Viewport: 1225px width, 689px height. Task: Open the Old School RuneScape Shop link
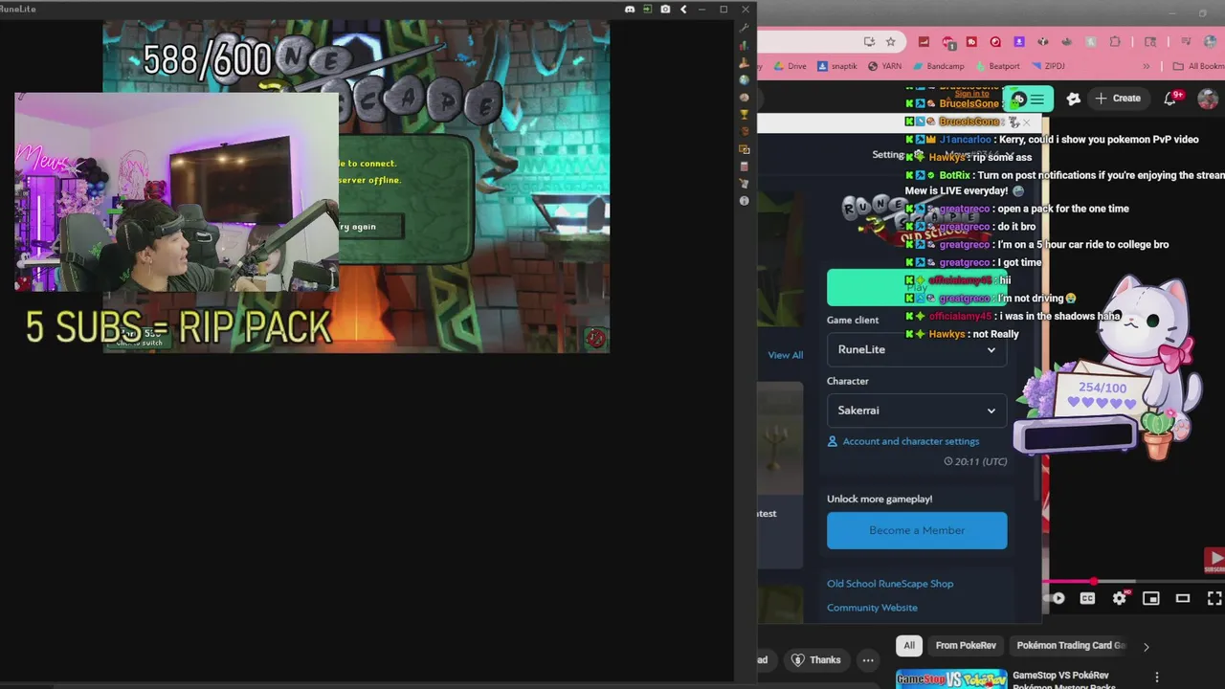coord(890,584)
